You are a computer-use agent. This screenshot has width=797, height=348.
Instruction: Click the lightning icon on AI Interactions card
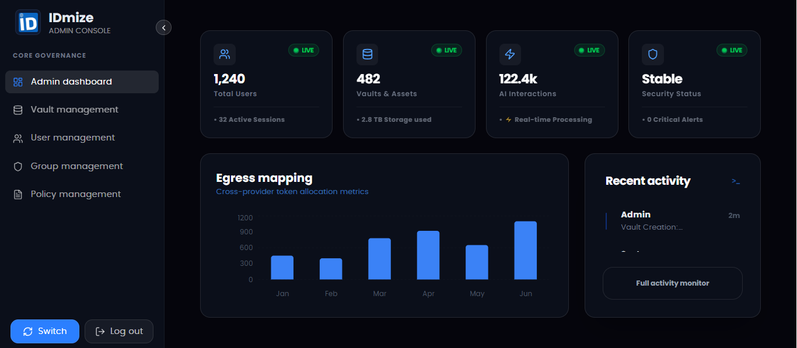pyautogui.click(x=510, y=54)
